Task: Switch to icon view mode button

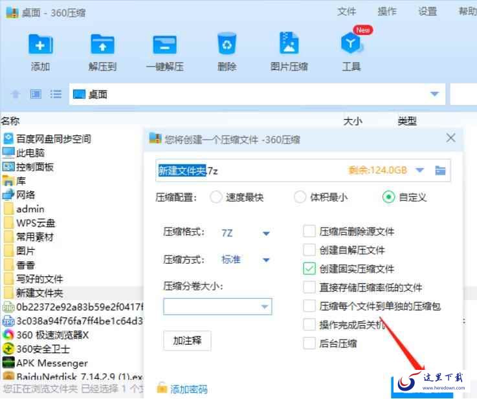Action: pyautogui.click(x=36, y=94)
